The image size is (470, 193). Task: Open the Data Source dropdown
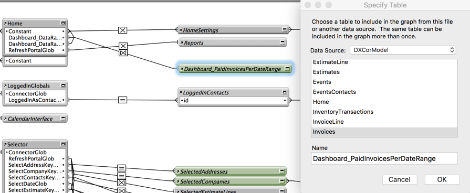click(x=403, y=50)
